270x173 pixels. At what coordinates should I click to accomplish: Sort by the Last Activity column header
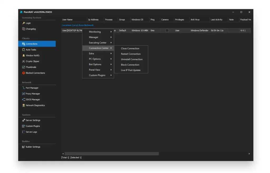216,20
